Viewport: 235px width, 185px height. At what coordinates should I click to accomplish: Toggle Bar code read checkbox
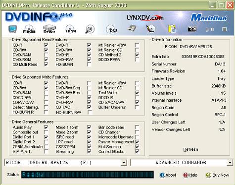[137, 127]
